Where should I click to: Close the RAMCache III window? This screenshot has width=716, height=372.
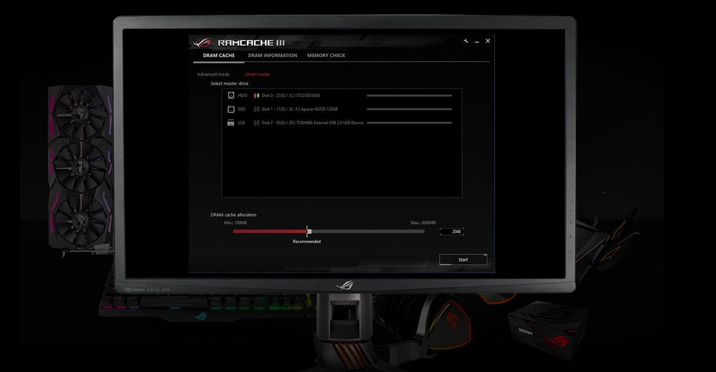point(487,41)
